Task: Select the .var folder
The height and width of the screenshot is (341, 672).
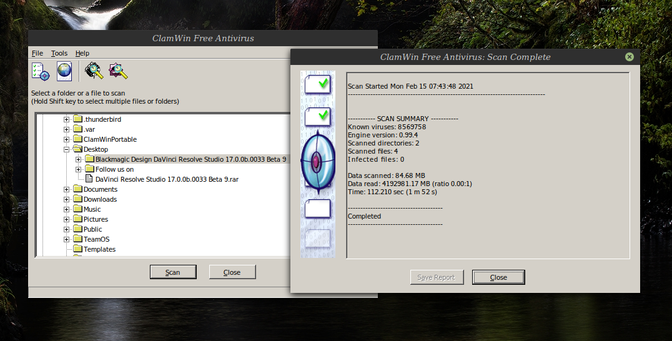Action: (x=89, y=129)
